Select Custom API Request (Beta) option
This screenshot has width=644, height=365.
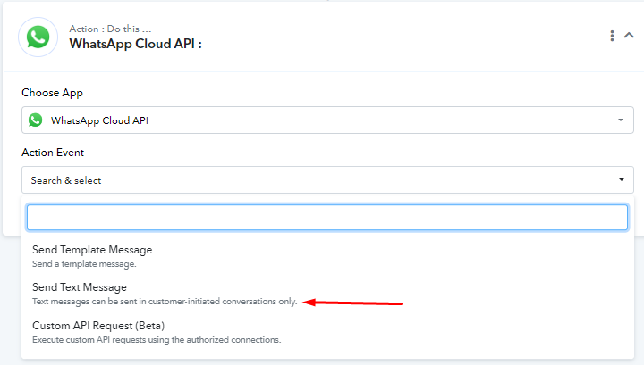tap(327, 332)
